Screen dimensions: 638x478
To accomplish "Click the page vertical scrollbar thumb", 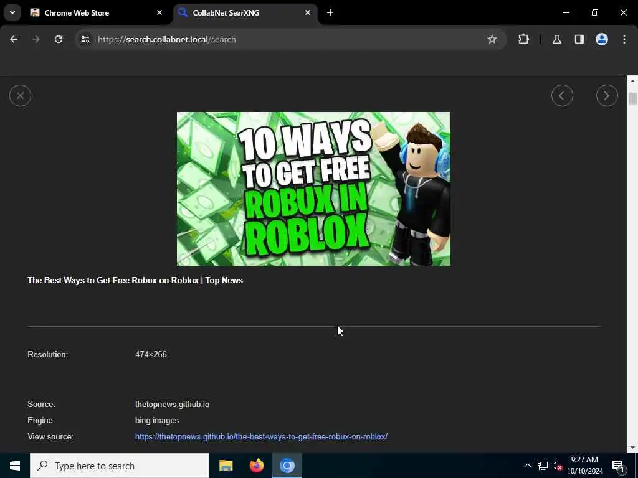I will tap(632, 99).
